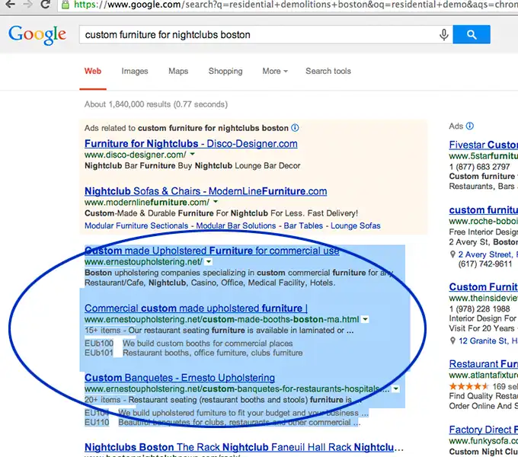Click 'About 1,840,000 results' text
518x457 pixels.
click(156, 104)
